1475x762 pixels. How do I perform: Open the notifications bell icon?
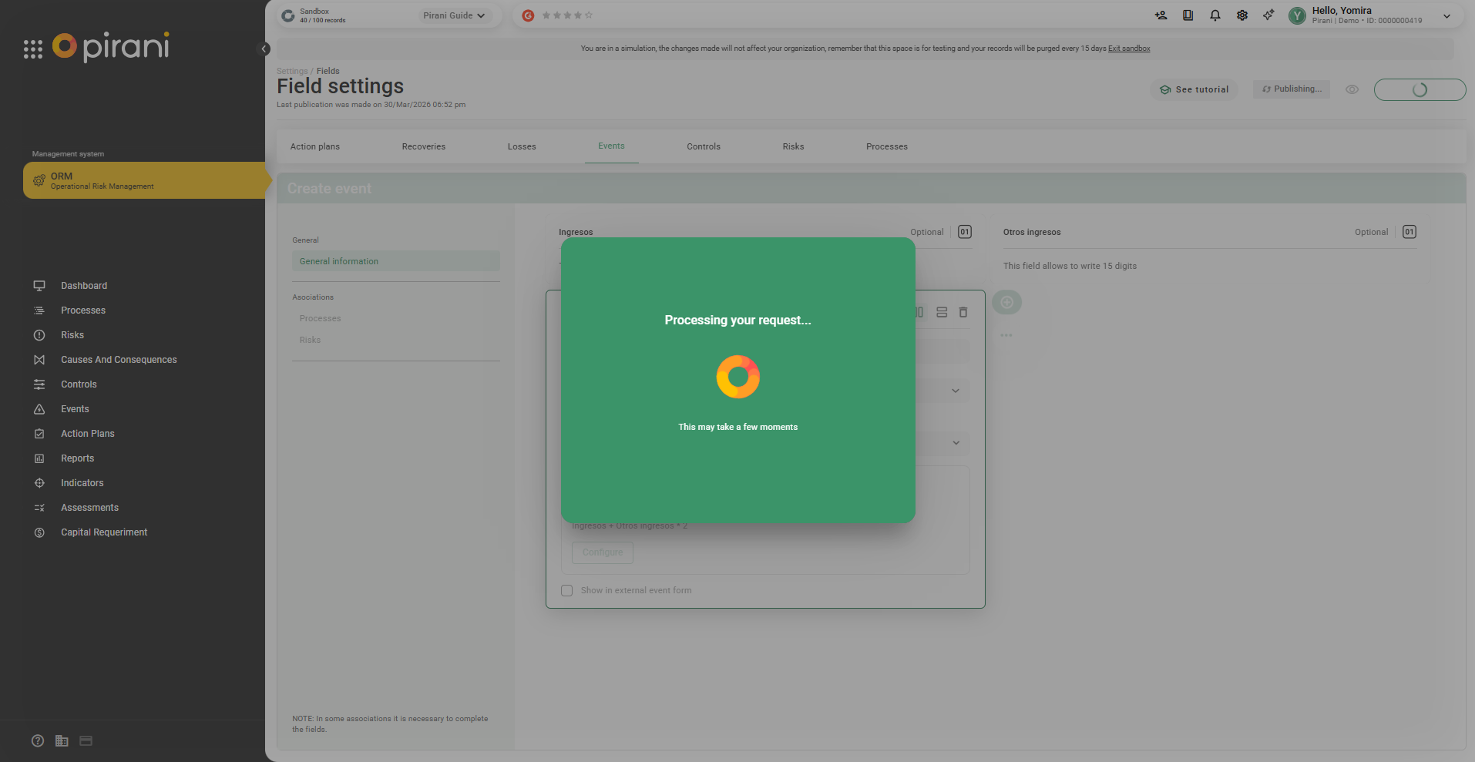point(1215,15)
